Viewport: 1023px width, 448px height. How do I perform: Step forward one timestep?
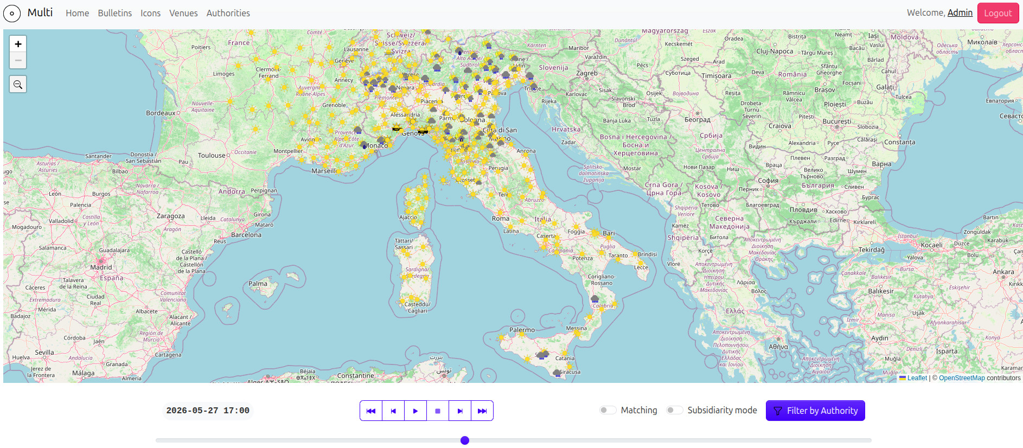point(460,411)
